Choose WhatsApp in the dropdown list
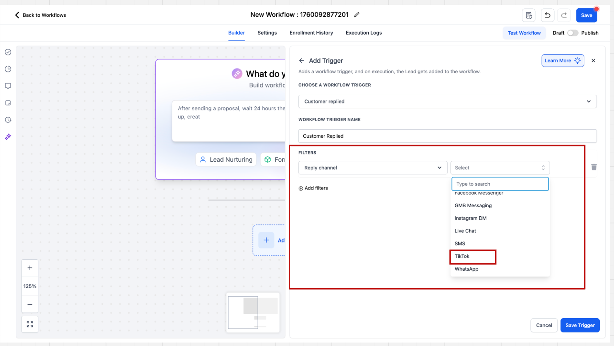 [466, 269]
